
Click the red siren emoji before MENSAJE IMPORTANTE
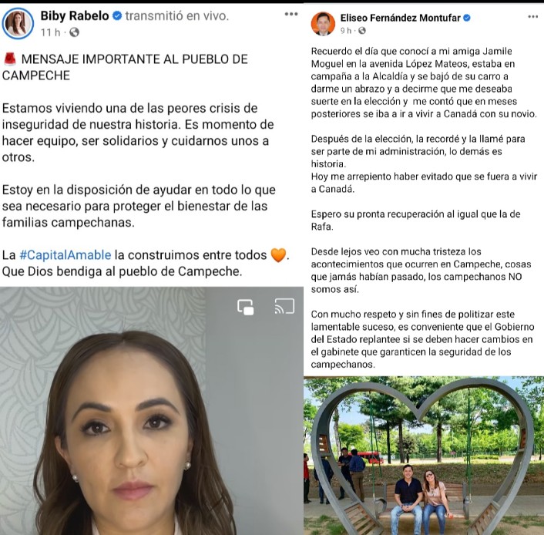click(x=10, y=59)
